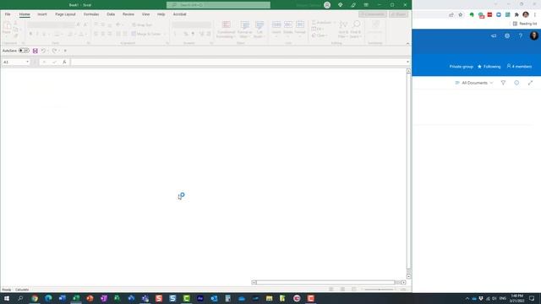The width and height of the screenshot is (541, 304).
Task: Open Ribbon Display Options in Excel title bar
Action: point(366,5)
